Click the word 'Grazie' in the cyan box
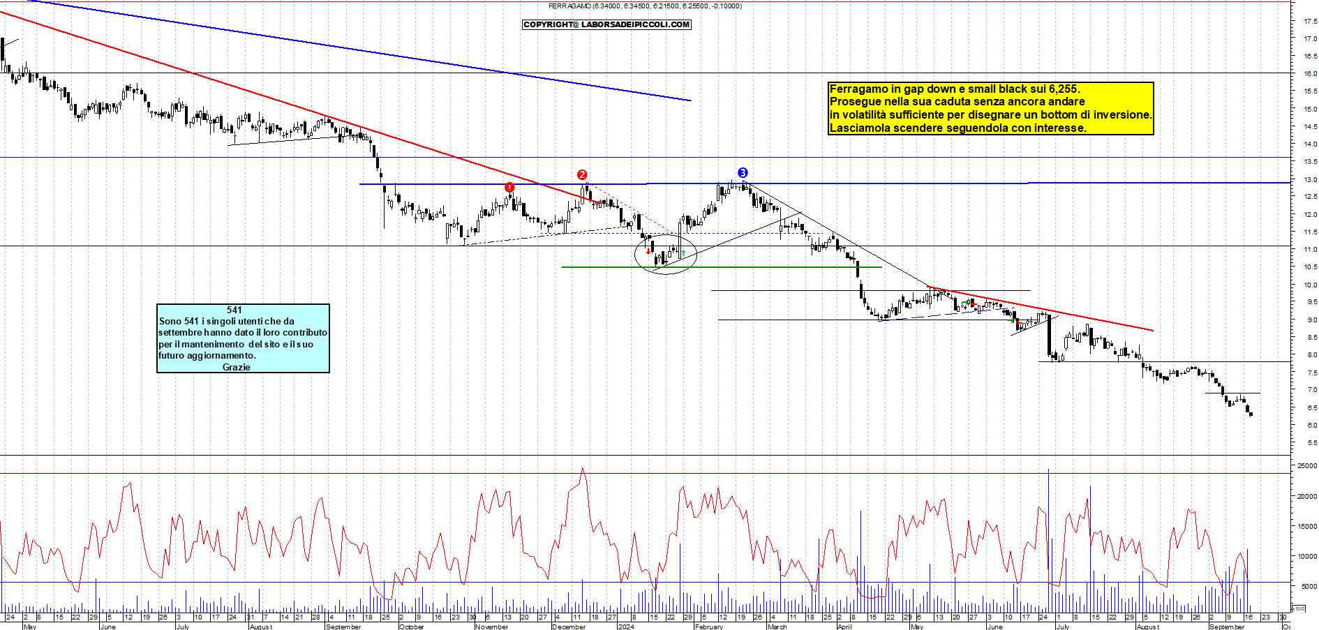The width and height of the screenshot is (1319, 630). click(236, 367)
